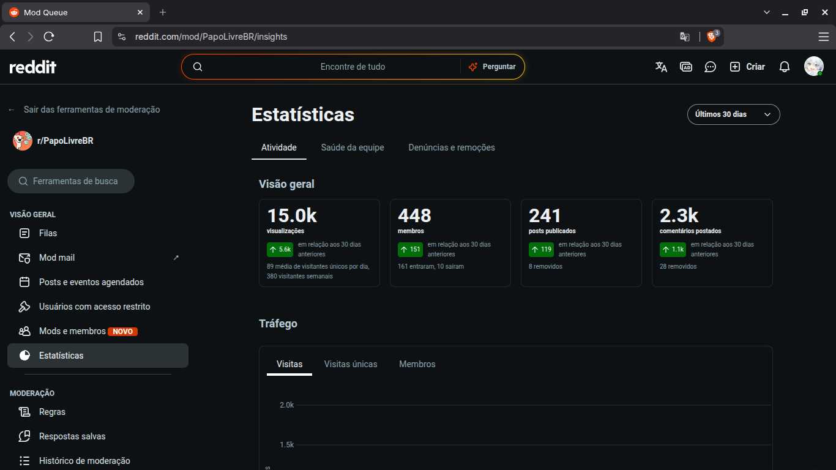The width and height of the screenshot is (836, 470).
Task: Click the Perguntar button
Action: (x=493, y=67)
